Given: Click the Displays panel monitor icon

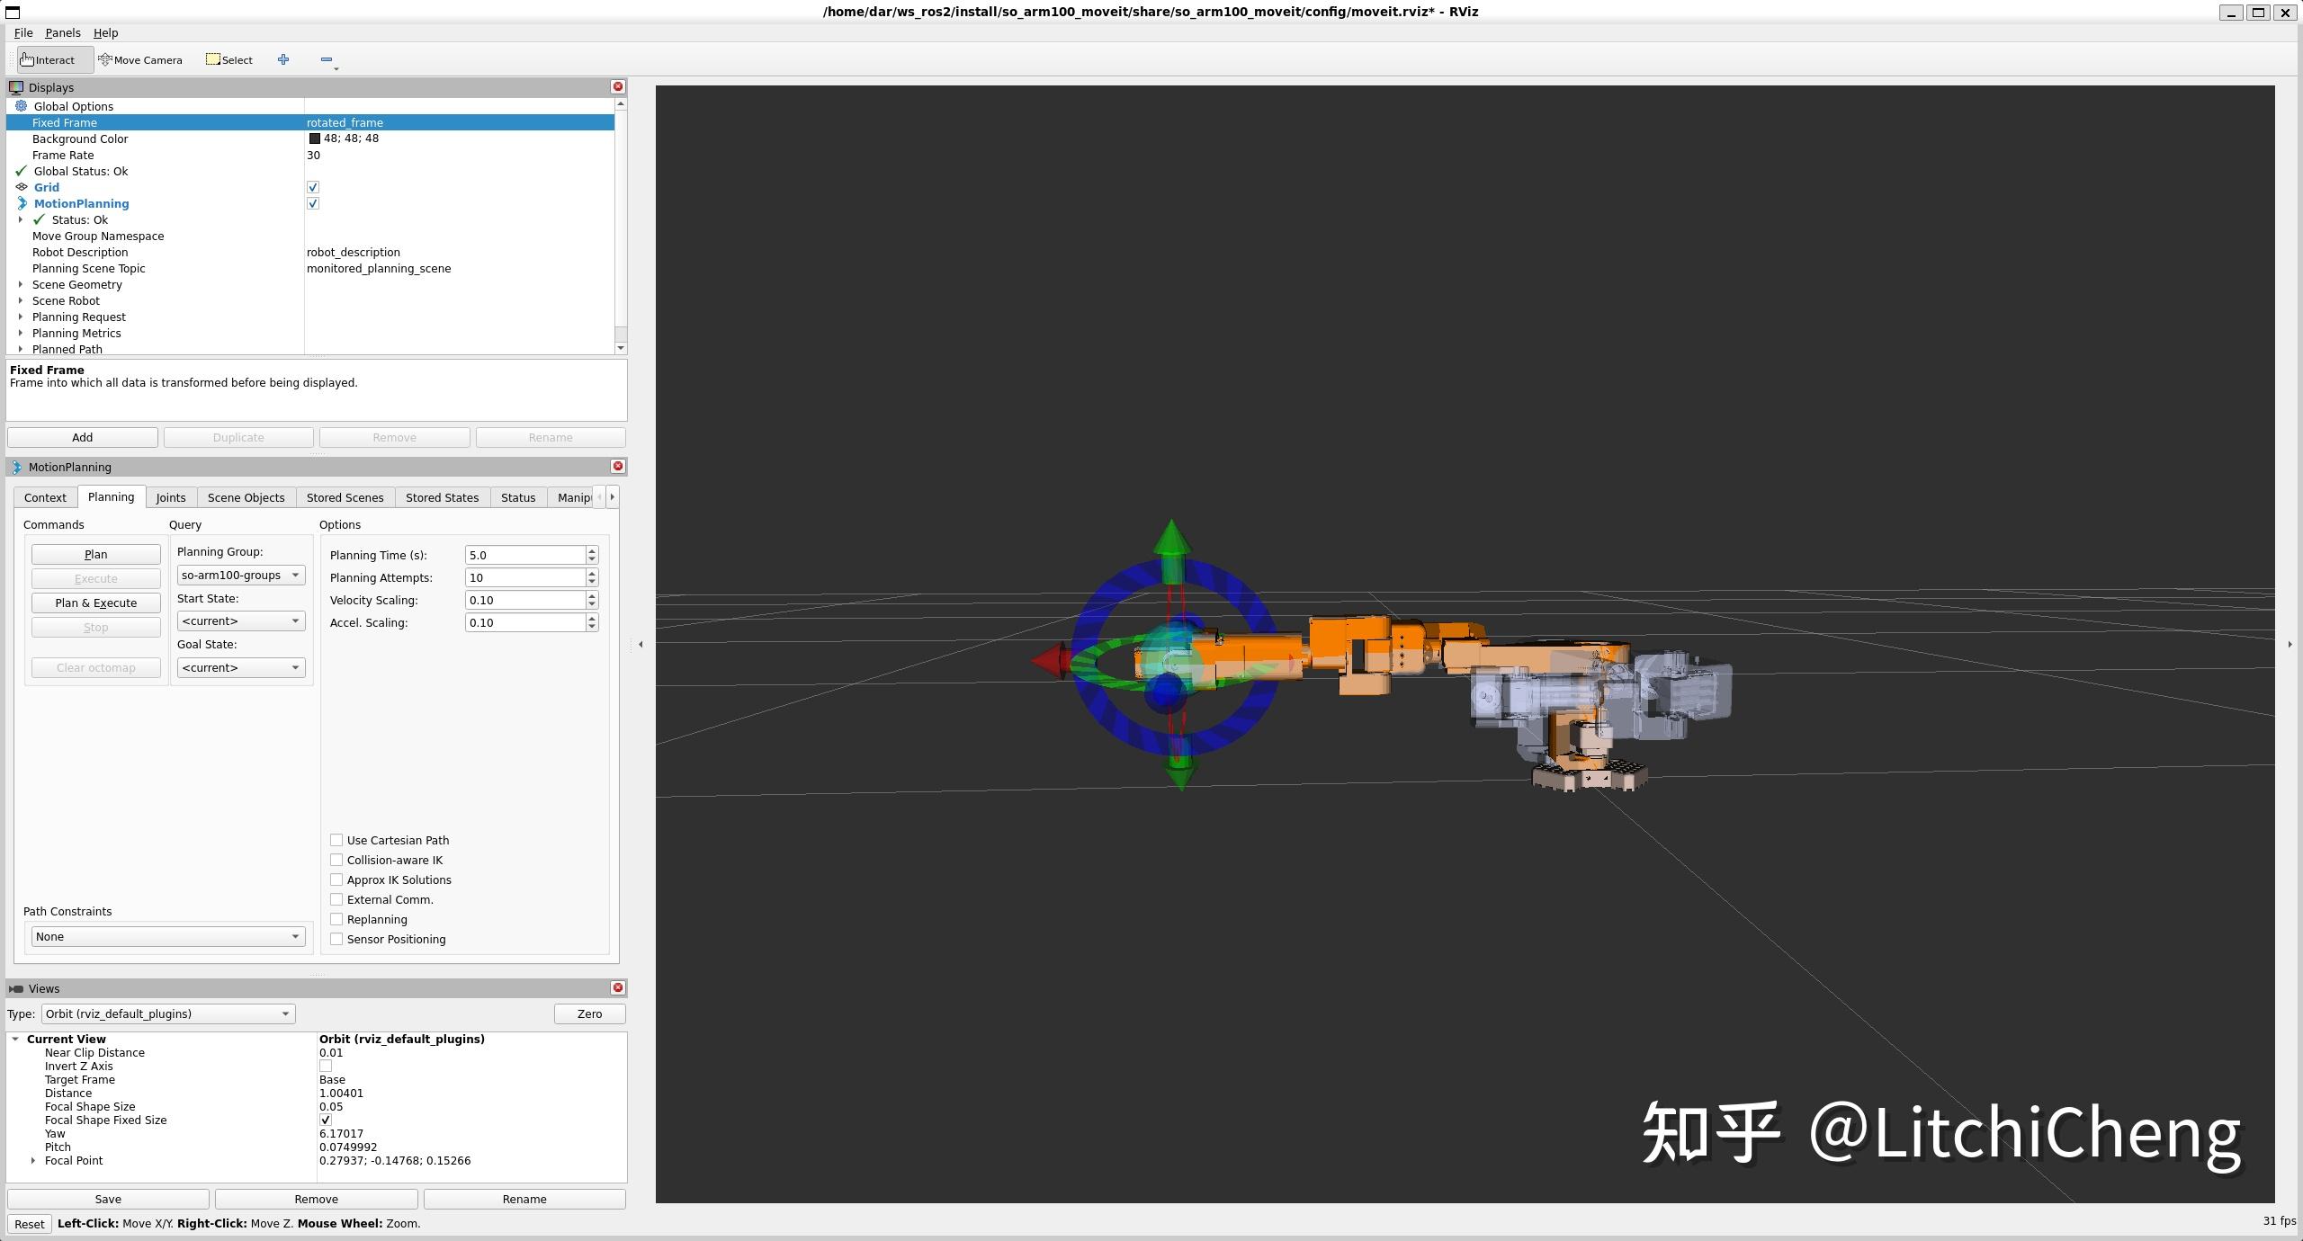Looking at the screenshot, I should (16, 87).
